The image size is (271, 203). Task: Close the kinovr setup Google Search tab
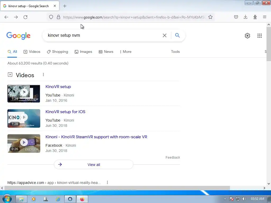tap(55, 6)
